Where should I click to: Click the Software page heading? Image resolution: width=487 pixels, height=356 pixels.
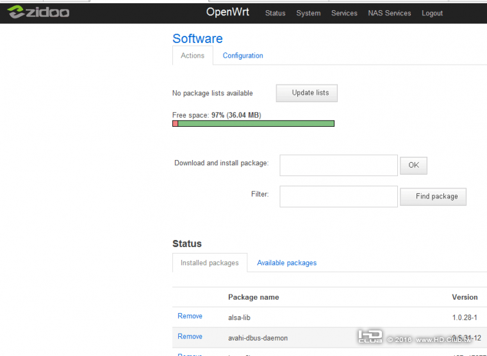click(197, 38)
